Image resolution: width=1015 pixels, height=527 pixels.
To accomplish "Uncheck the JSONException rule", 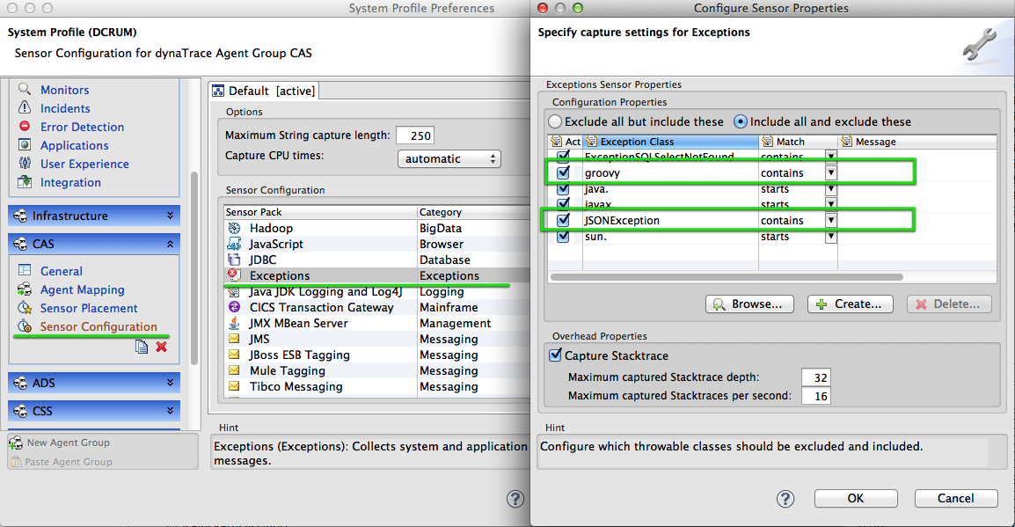I will click(563, 219).
